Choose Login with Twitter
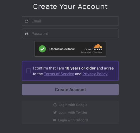Image resolution: width=140 pixels, height=133 pixels. [70, 112]
